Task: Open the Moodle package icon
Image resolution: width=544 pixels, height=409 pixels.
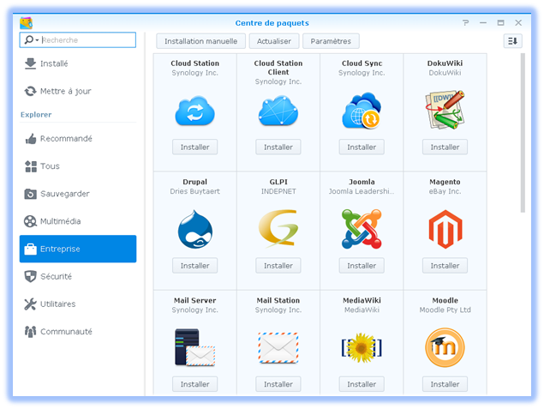Action: [445, 347]
